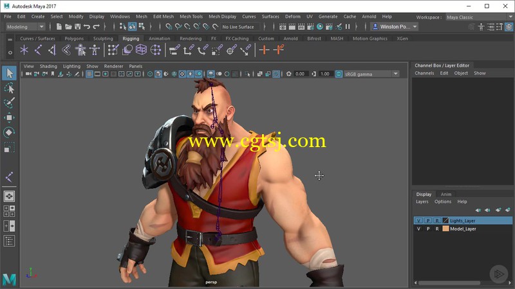Screen dimensions: 515x289
Task: Click the Locator star icon on shelf
Action: pyautogui.click(x=24, y=50)
